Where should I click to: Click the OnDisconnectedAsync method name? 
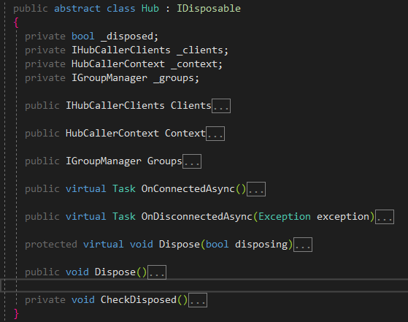pyautogui.click(x=197, y=217)
